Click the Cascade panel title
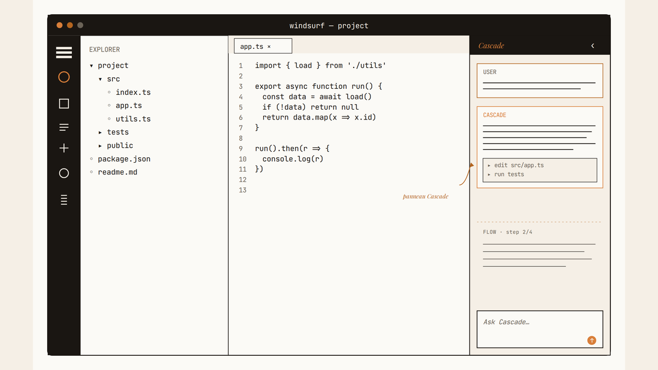The height and width of the screenshot is (370, 658). click(491, 45)
